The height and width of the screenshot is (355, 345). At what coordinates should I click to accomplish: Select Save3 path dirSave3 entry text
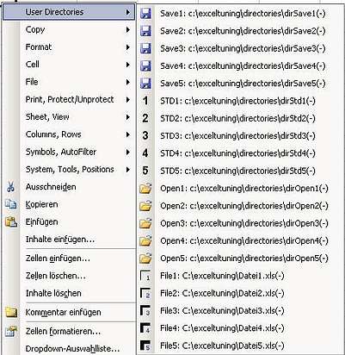tap(243, 48)
